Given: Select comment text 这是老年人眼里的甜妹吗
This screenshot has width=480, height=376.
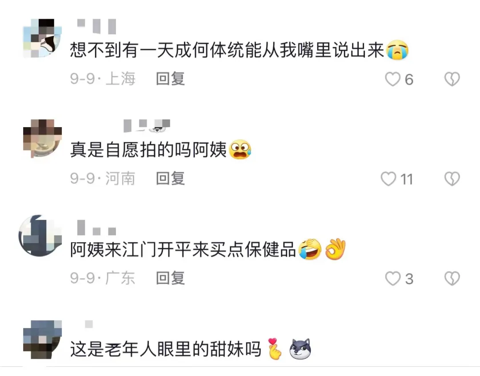Looking at the screenshot, I should coord(165,349).
